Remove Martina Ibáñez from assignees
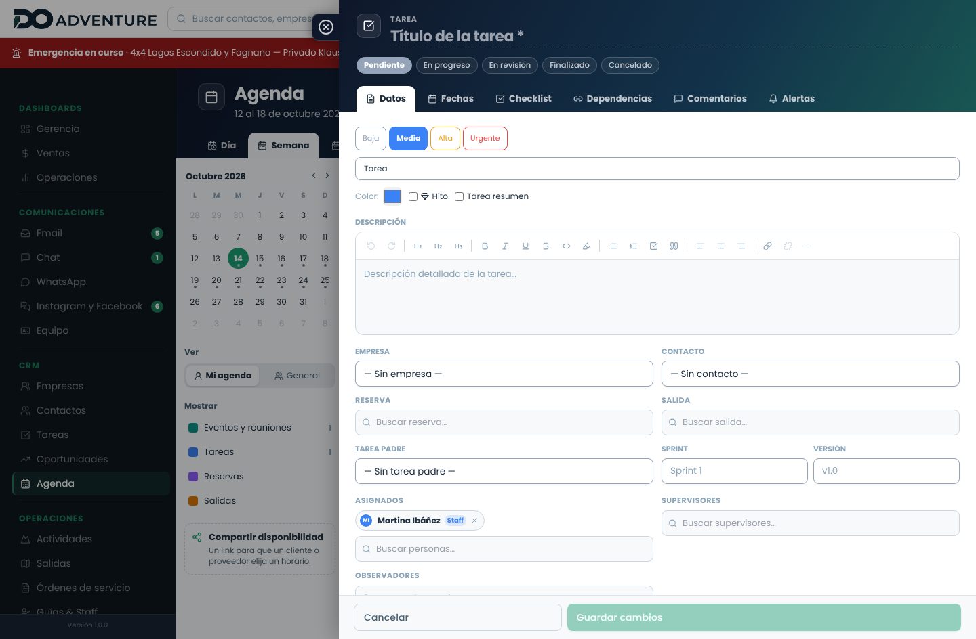Image resolution: width=976 pixels, height=639 pixels. [474, 521]
